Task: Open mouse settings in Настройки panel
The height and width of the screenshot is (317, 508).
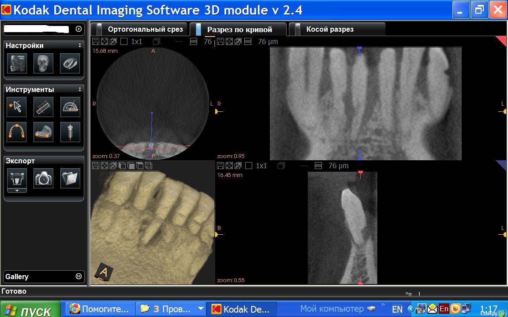Action: [x=70, y=63]
